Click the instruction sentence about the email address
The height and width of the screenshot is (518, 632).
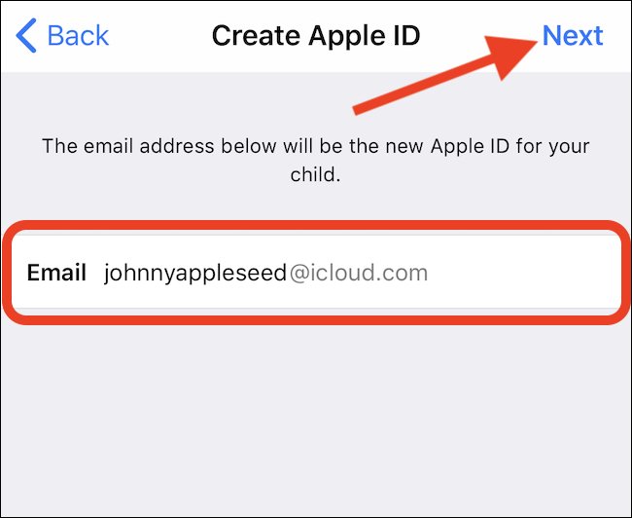point(316,161)
